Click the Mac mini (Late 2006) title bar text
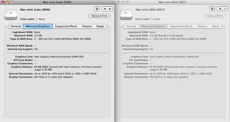This screenshot has width=230, height=122. (57, 2)
